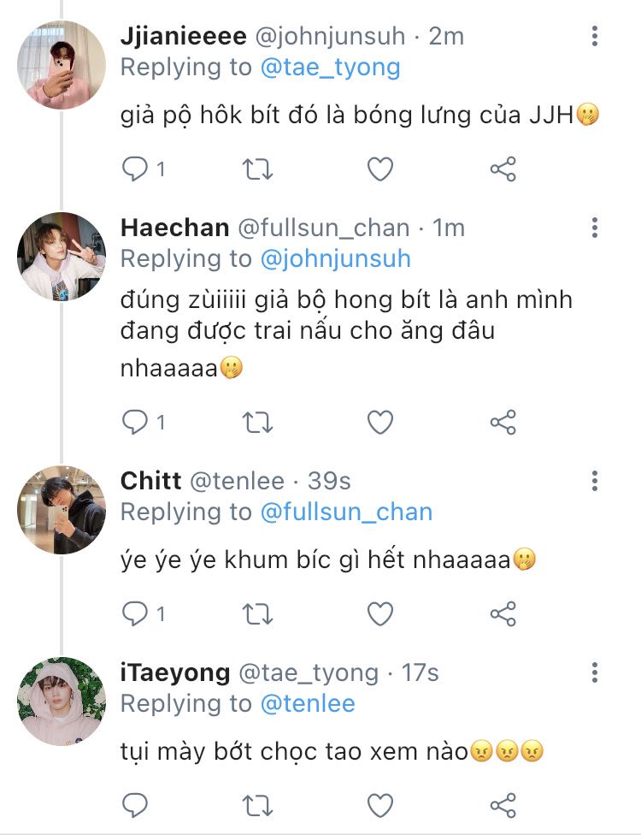The image size is (641, 835).
Task: Share Jjianieeee's tweet
Action: 503,169
